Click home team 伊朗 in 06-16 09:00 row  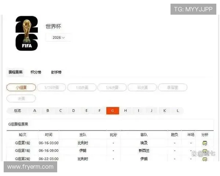pos(83,151)
